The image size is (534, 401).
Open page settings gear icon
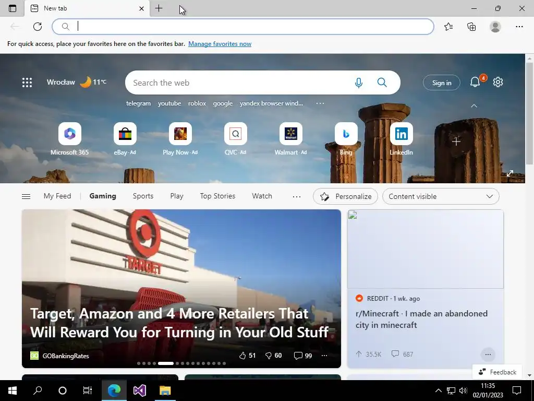point(498,82)
